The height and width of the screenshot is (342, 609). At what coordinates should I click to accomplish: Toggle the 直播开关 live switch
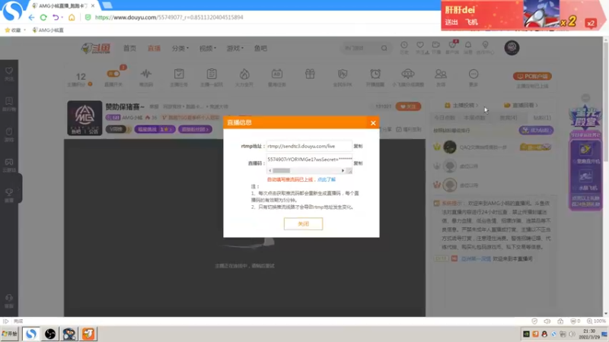click(x=113, y=74)
